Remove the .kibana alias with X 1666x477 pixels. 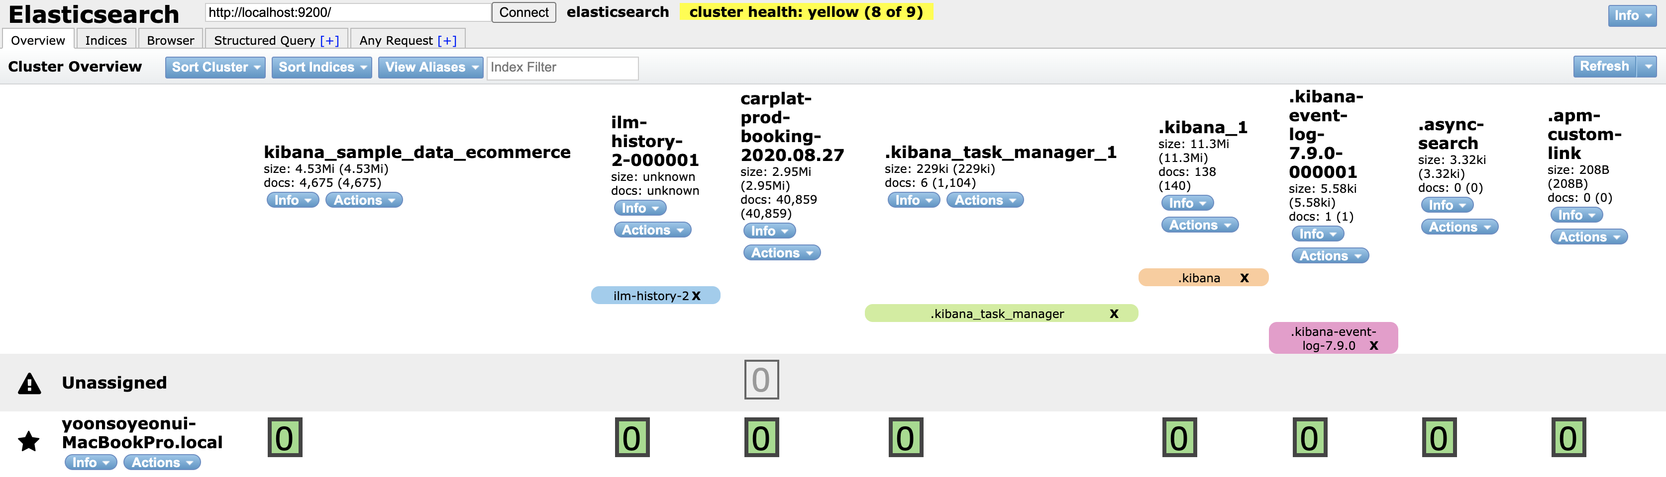(1245, 278)
